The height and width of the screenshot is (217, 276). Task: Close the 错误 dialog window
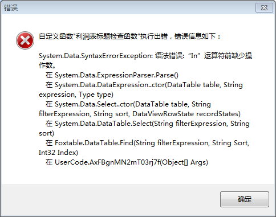coord(264,8)
